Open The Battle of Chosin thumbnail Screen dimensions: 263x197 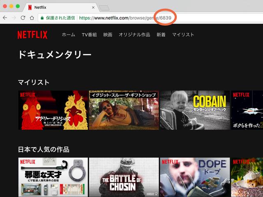pyautogui.click(x=124, y=177)
